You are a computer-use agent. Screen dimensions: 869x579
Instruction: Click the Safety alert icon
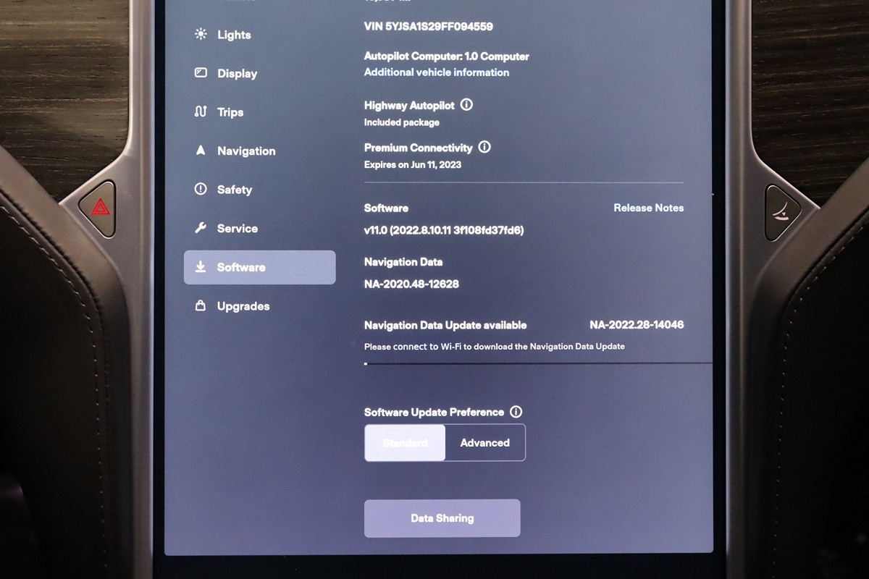point(201,189)
